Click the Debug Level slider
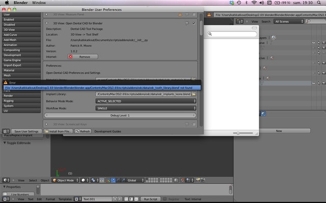The width and height of the screenshot is (326, 203). pos(120,115)
